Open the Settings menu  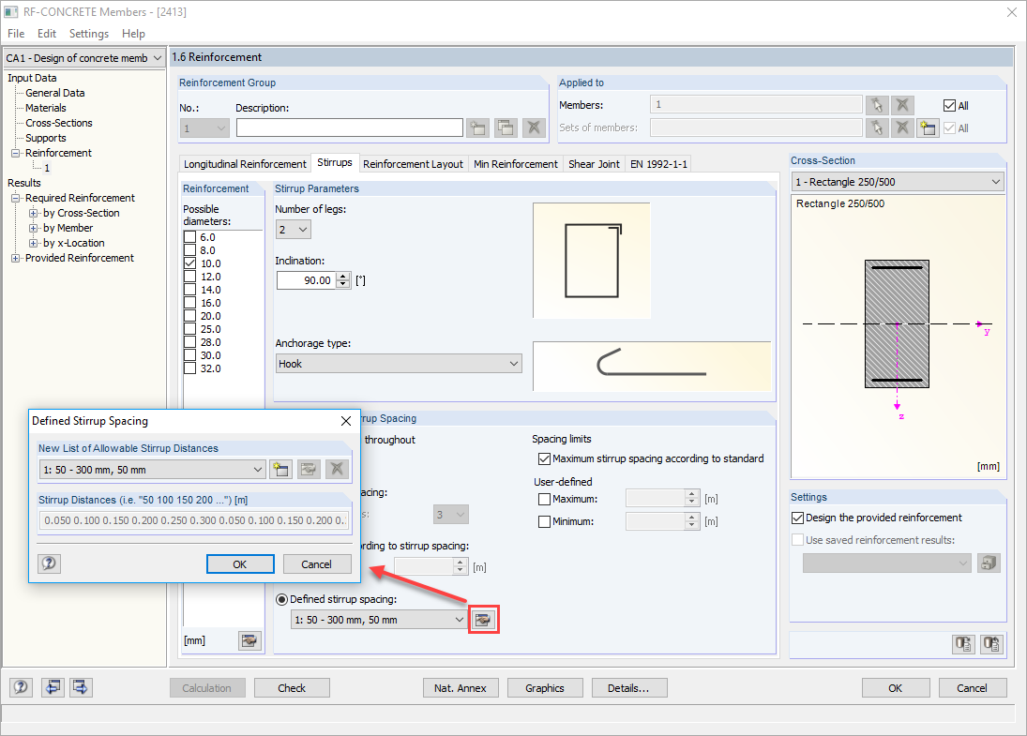(89, 34)
